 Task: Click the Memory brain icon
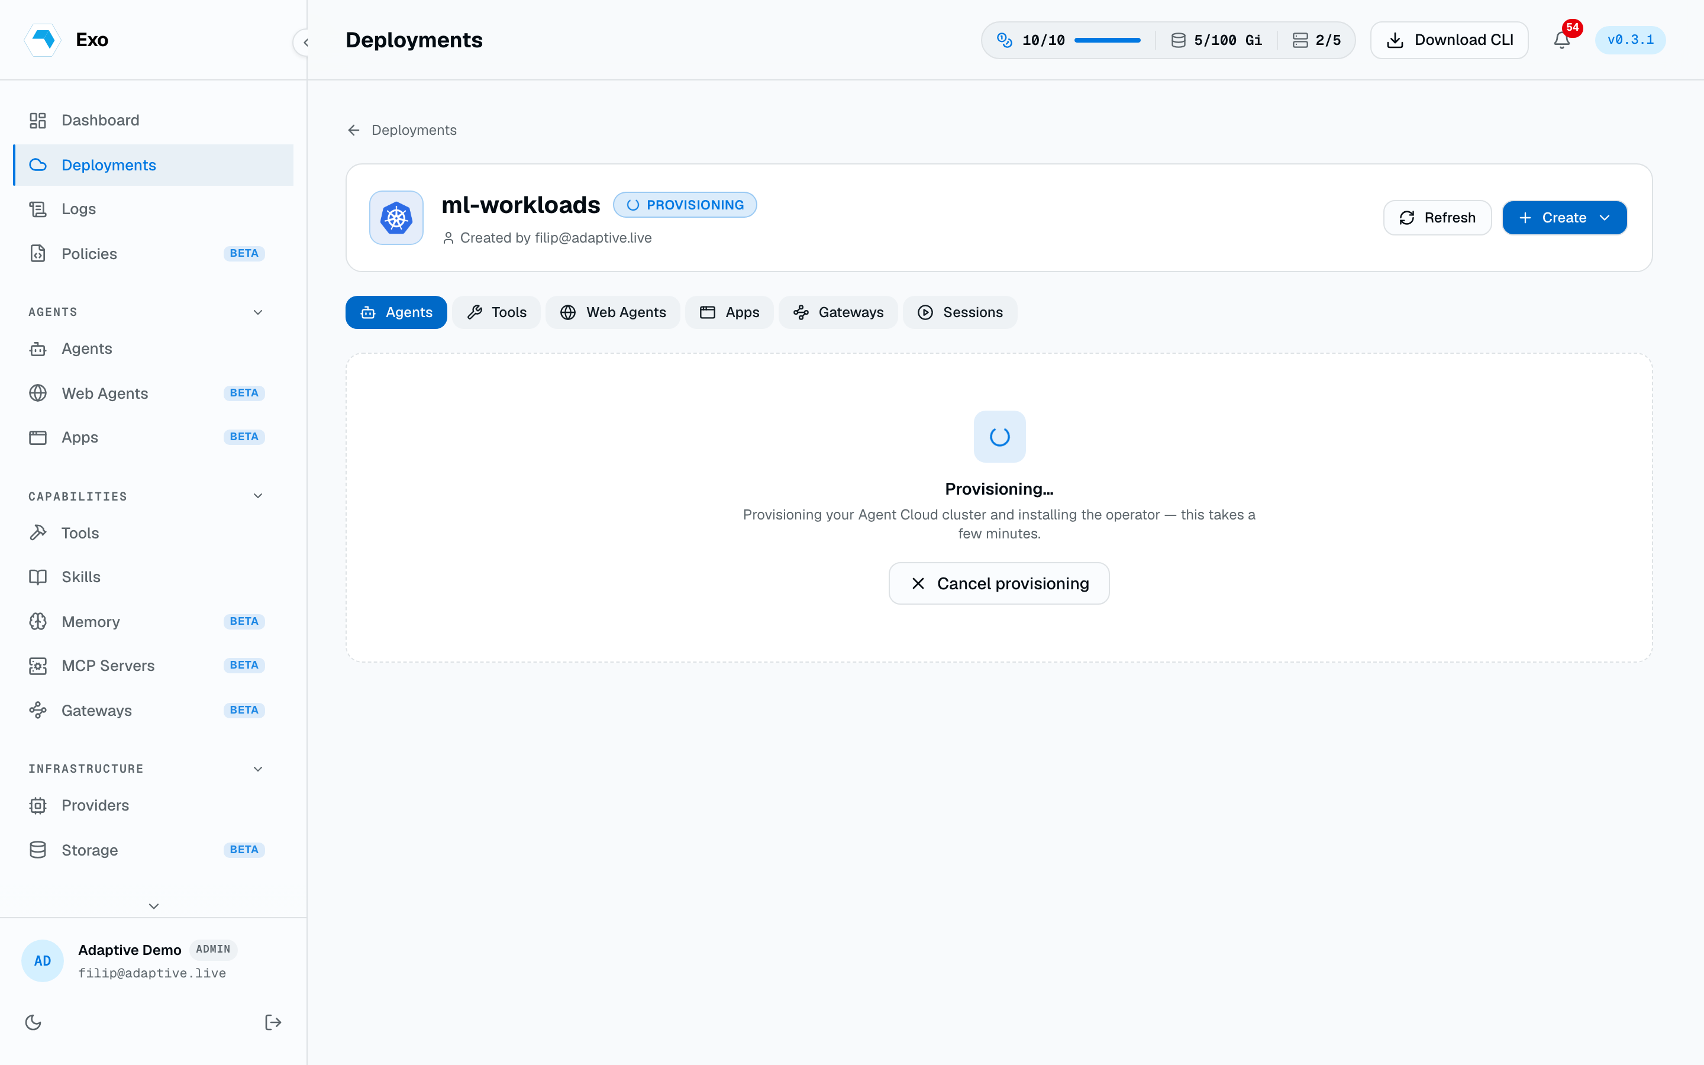(x=38, y=622)
